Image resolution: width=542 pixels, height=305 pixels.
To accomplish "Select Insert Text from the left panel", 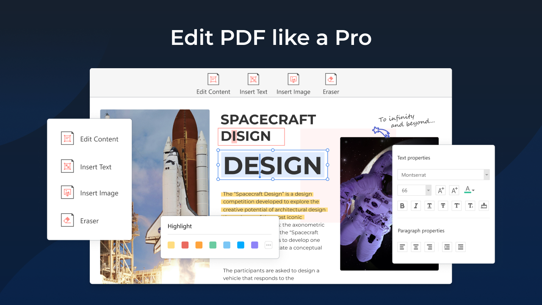I will pos(95,166).
